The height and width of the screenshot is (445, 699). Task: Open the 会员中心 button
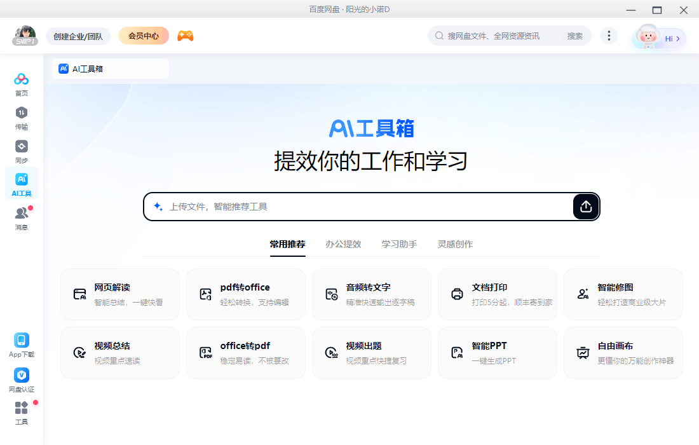[x=143, y=36]
